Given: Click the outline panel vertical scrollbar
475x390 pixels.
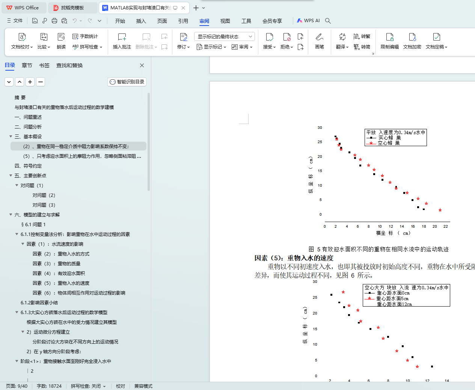Looking at the screenshot, I should click(x=149, y=142).
